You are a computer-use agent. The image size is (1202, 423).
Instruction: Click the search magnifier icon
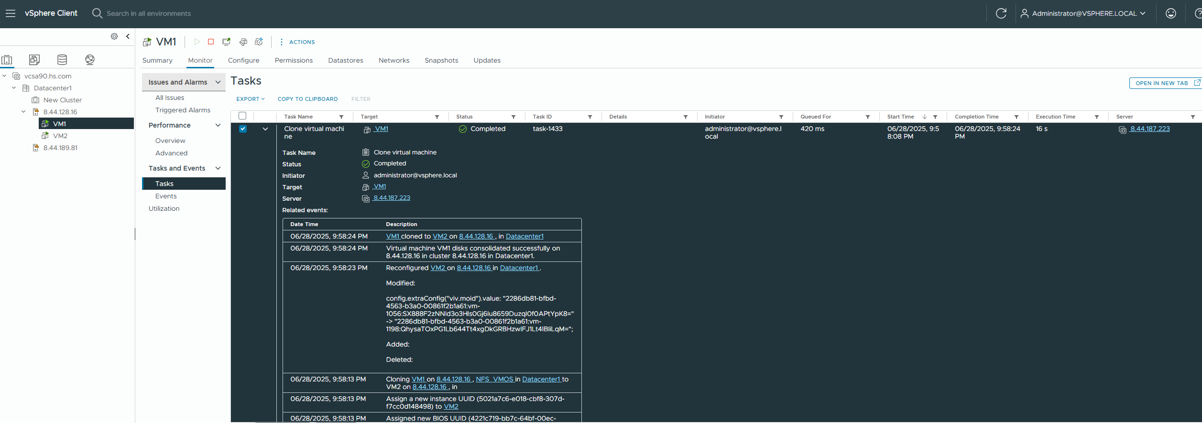pyautogui.click(x=97, y=13)
